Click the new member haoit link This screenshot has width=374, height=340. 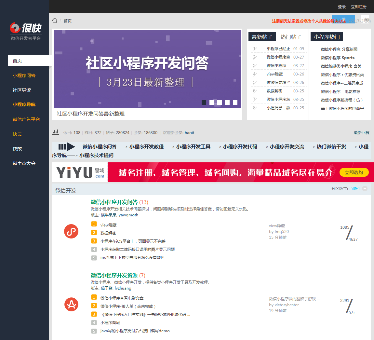tap(189, 132)
